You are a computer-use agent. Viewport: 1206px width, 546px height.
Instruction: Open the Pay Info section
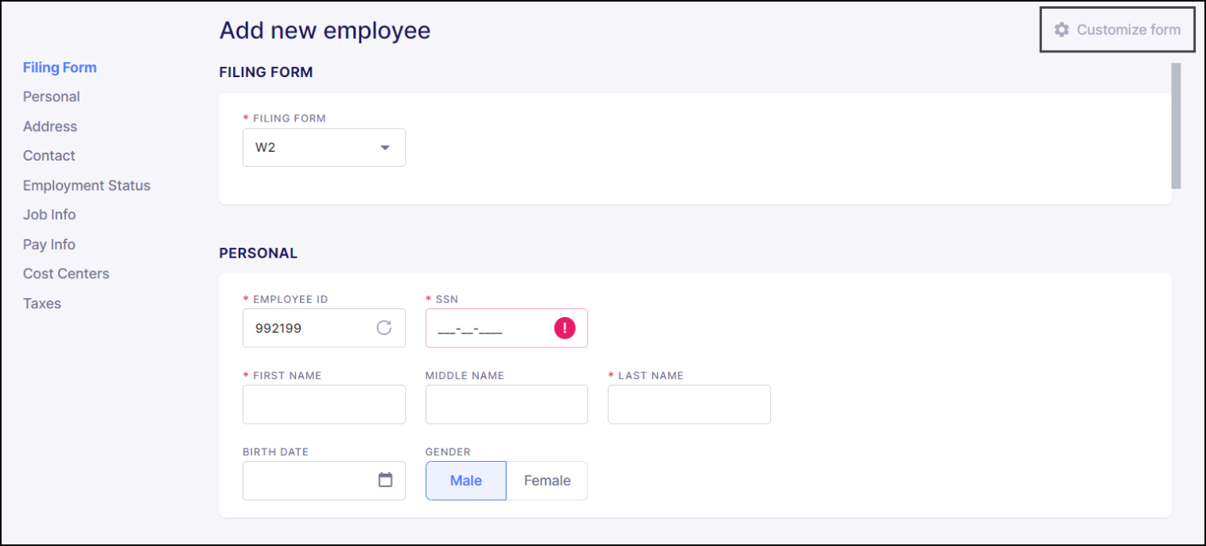coord(49,244)
